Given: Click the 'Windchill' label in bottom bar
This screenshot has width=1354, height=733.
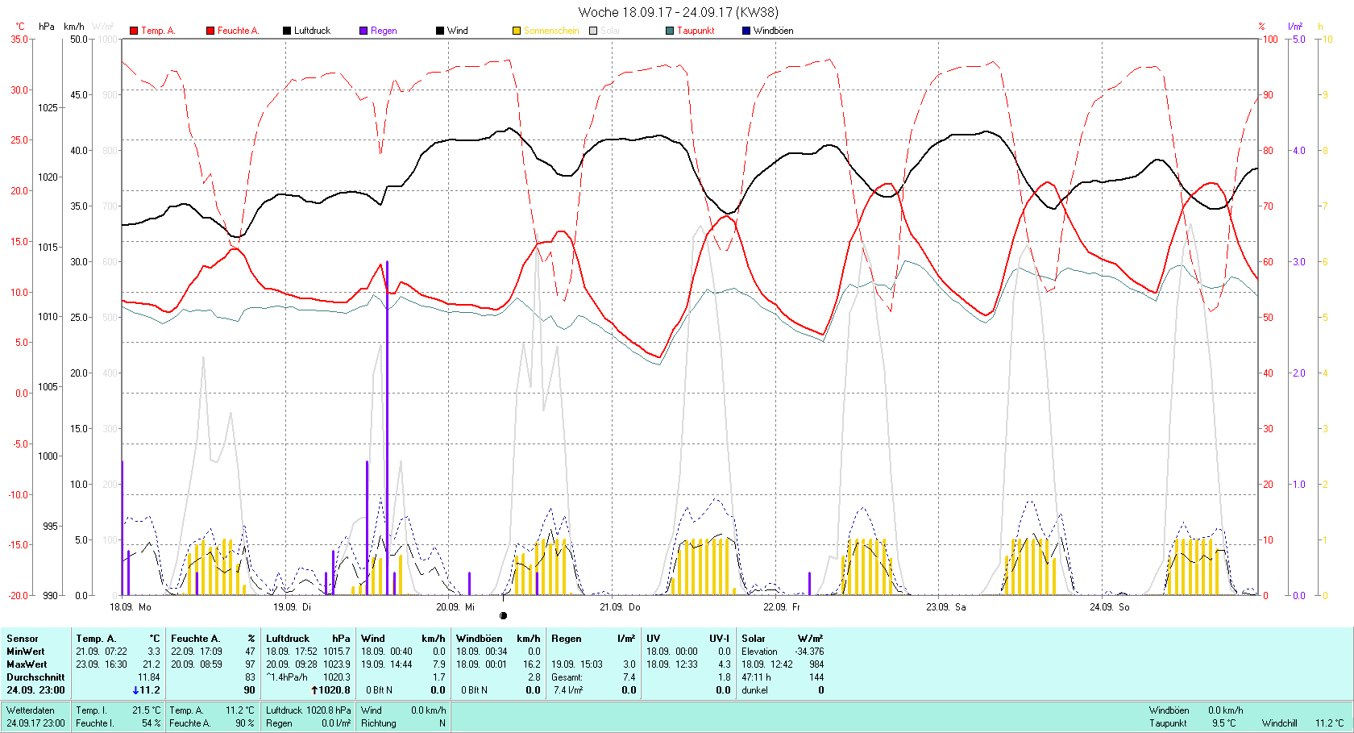Looking at the screenshot, I should pyautogui.click(x=1280, y=723).
